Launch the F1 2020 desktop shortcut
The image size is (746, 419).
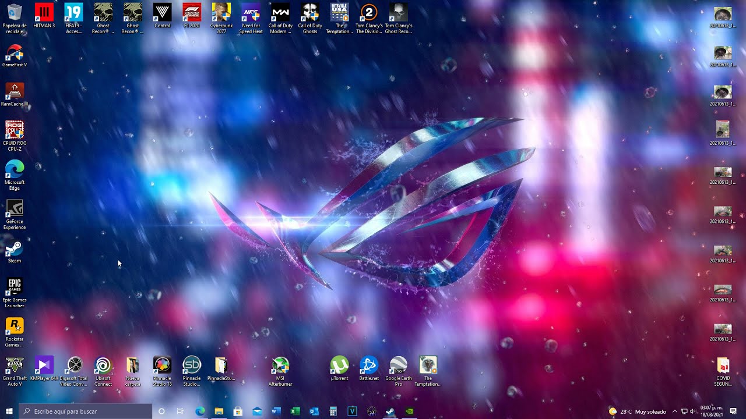point(192,16)
